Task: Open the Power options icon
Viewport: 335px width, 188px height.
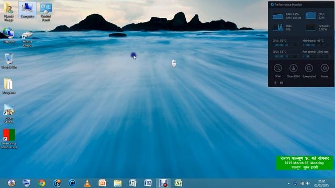Action: (325, 68)
